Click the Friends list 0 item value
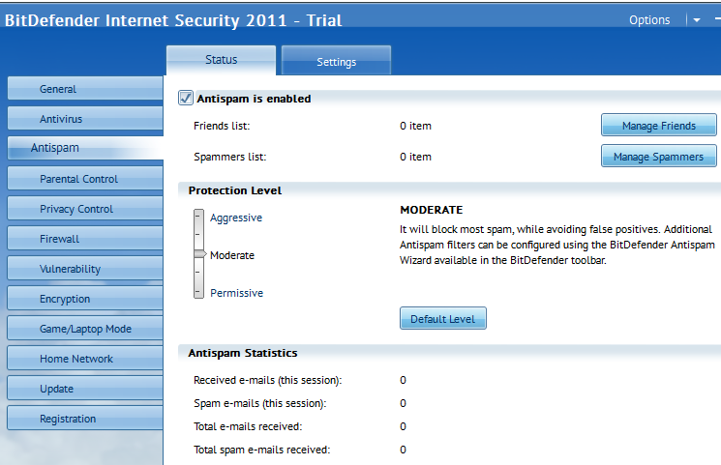721x465 pixels. click(415, 126)
